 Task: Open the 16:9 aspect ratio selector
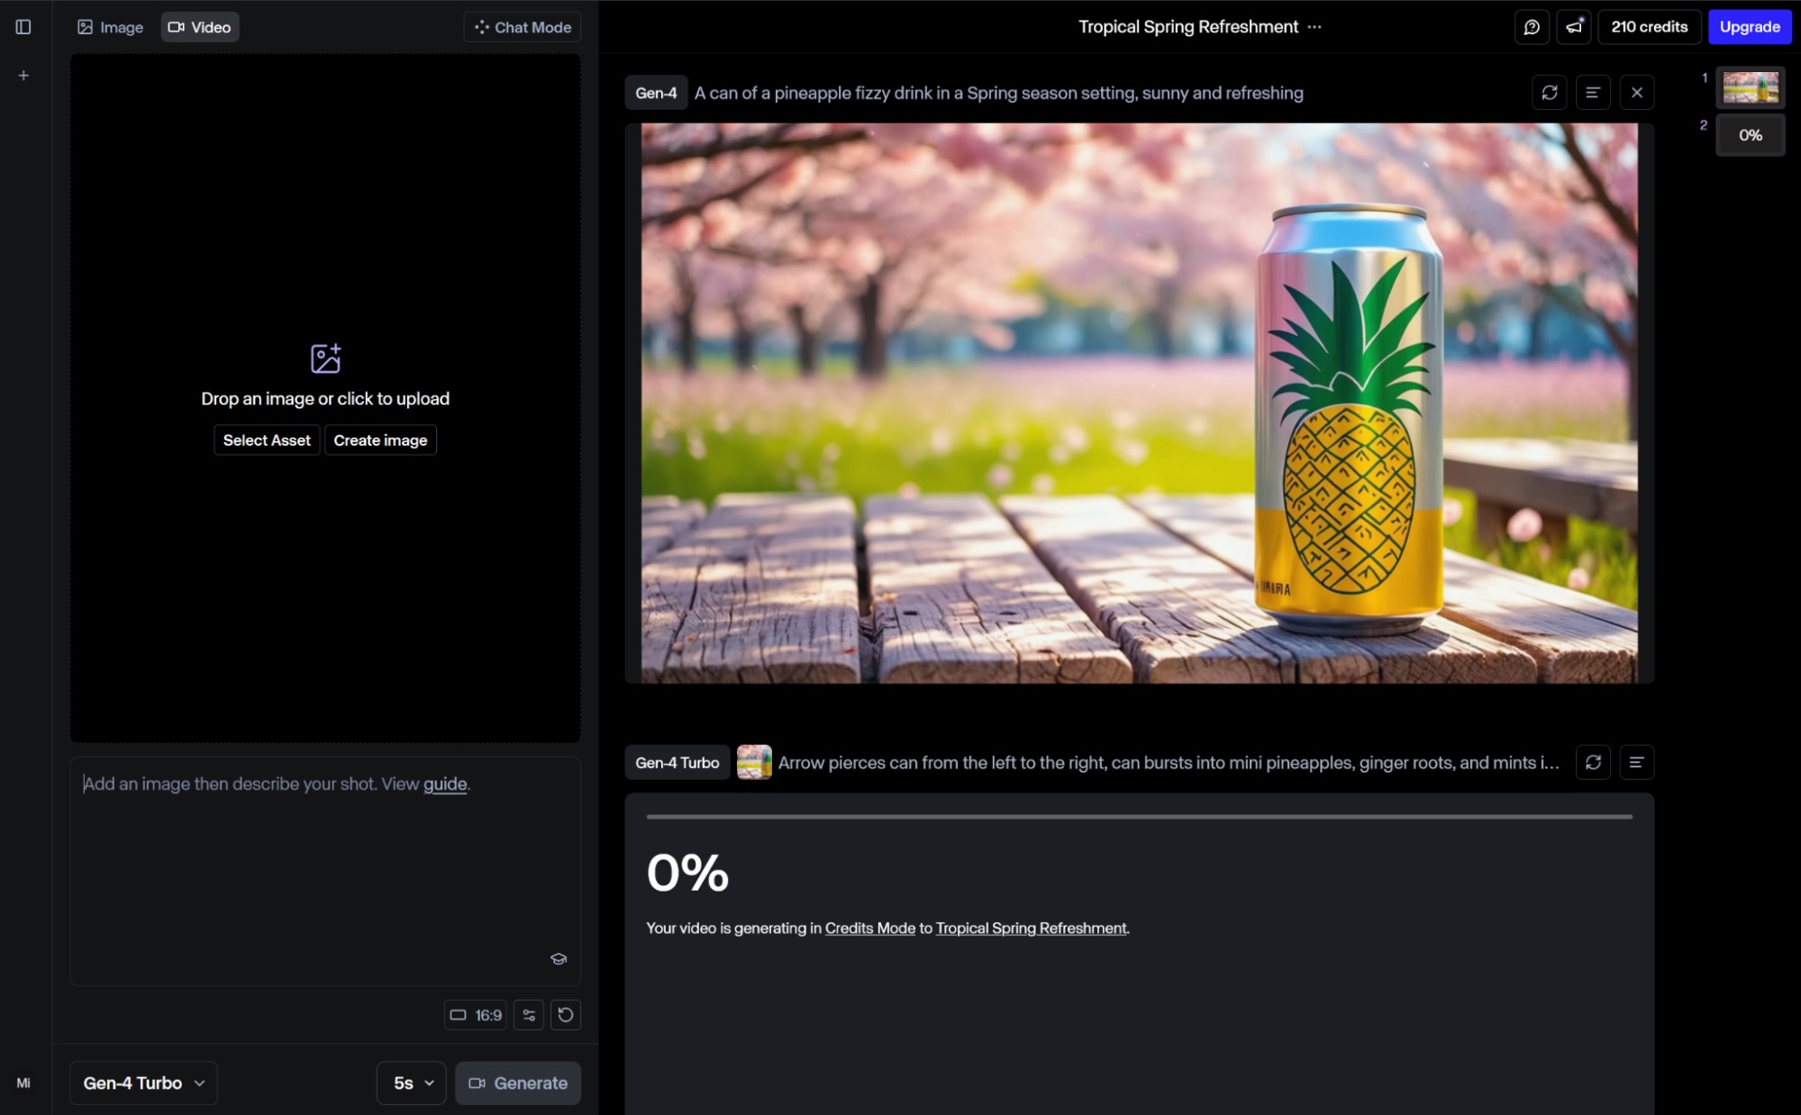pyautogui.click(x=476, y=1015)
